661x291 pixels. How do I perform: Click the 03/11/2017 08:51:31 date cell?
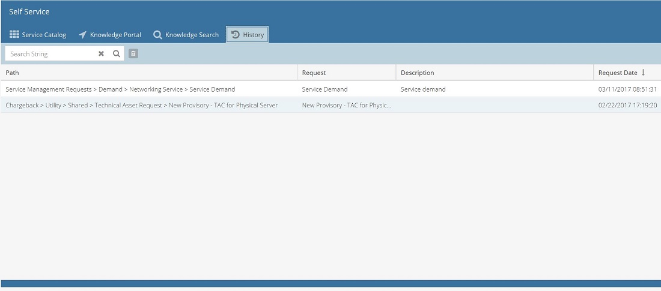coord(627,89)
